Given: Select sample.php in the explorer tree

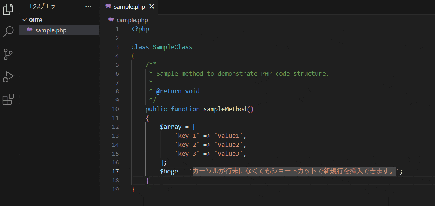Looking at the screenshot, I should 59,30.
